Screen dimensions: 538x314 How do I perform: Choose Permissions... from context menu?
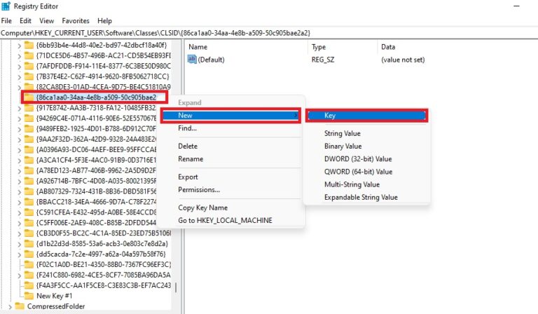coord(199,190)
